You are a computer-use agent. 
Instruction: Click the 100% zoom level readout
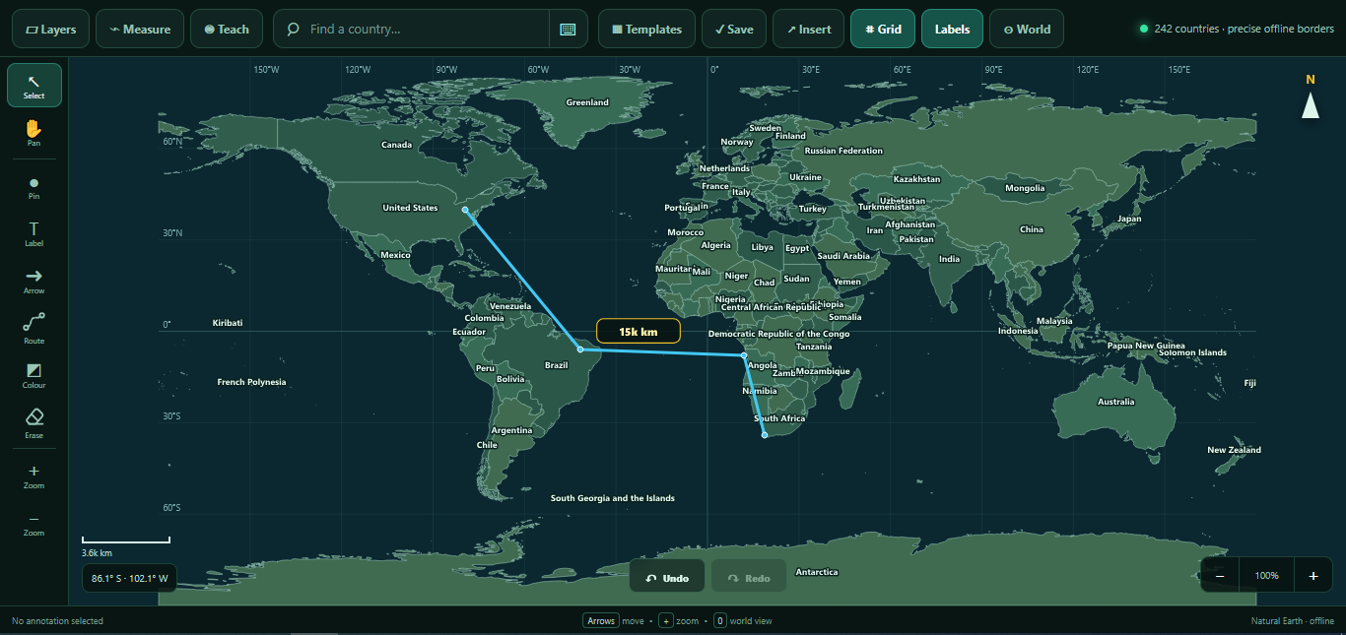pyautogui.click(x=1266, y=576)
